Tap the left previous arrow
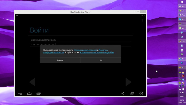Screen dimensions: 186x105 coord(32,82)
